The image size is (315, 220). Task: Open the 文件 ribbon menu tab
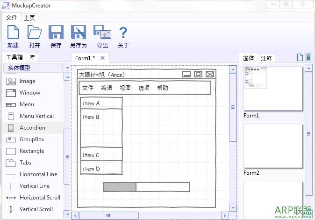coord(12,18)
